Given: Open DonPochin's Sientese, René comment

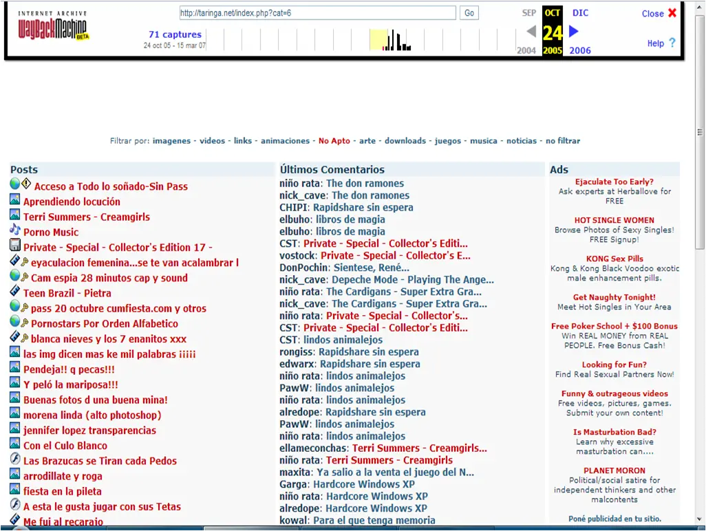Looking at the screenshot, I should (372, 268).
